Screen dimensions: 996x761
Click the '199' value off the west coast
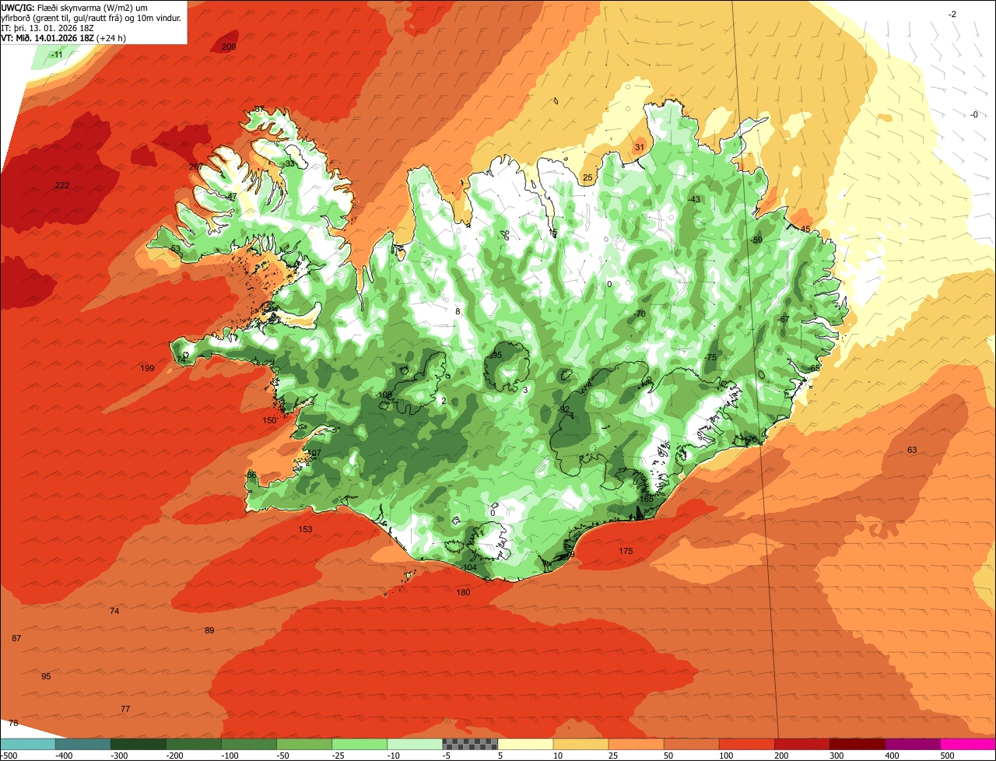[147, 368]
